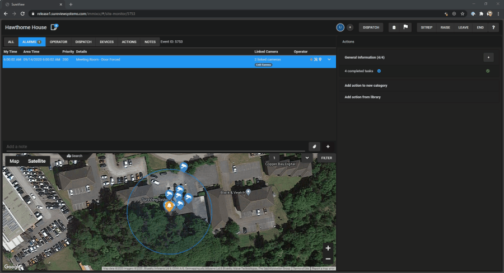The width and height of the screenshot is (504, 273).
Task: Click the paperclip attach button beside note field
Action: (x=314, y=147)
